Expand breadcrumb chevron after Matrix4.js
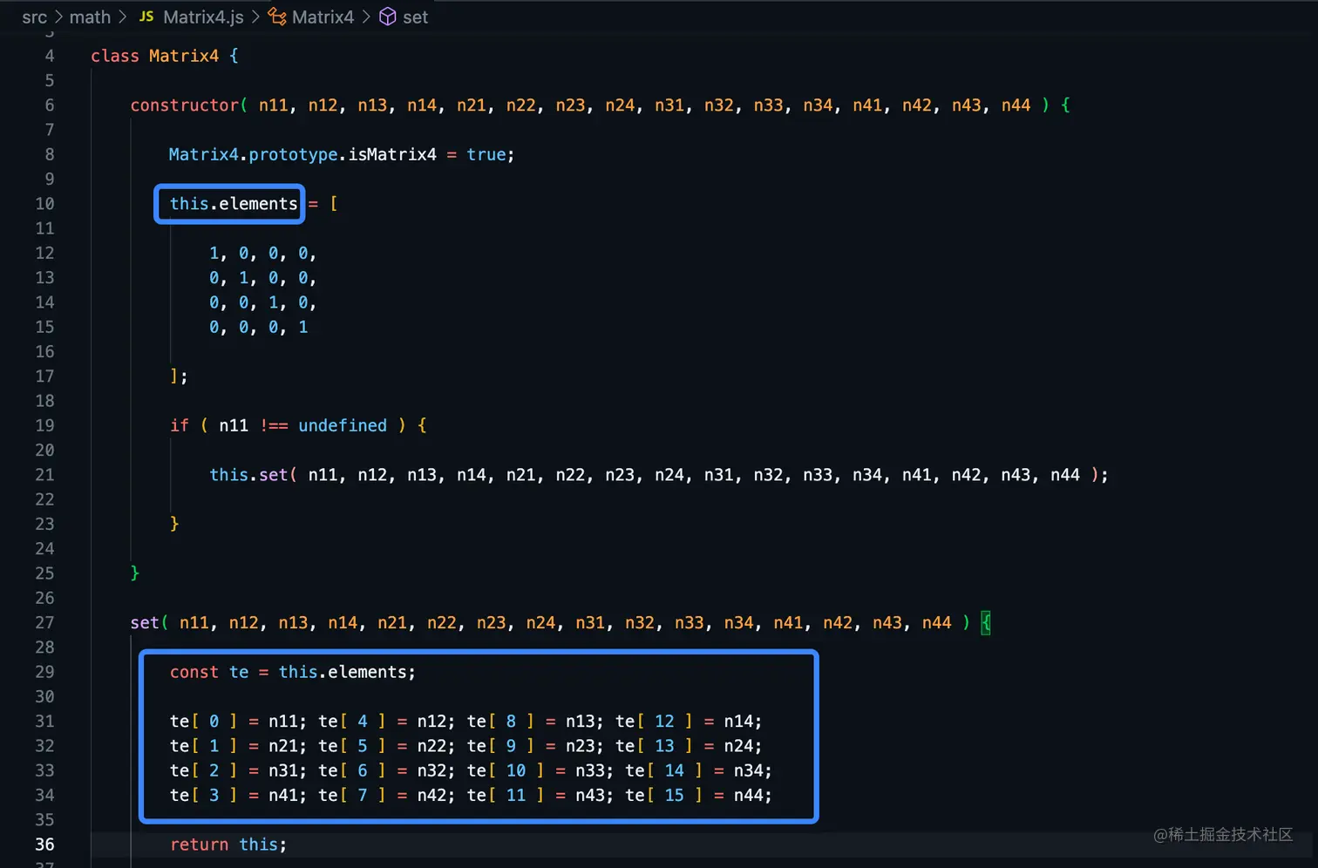Image resolution: width=1318 pixels, height=868 pixels. (x=255, y=17)
